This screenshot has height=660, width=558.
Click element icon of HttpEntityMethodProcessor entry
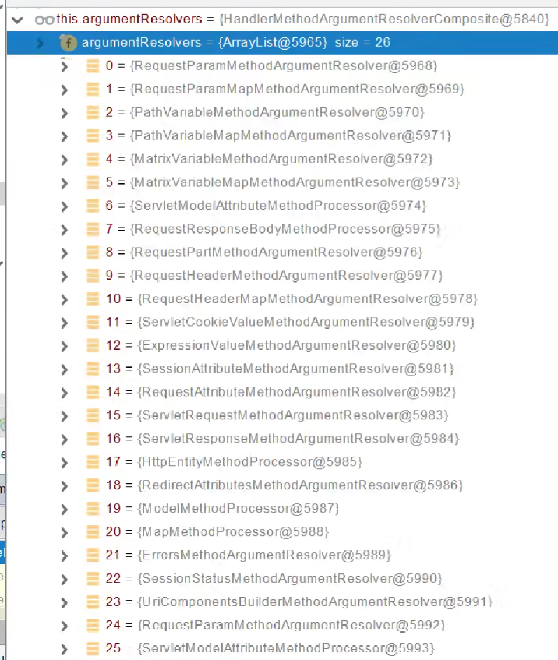93,462
